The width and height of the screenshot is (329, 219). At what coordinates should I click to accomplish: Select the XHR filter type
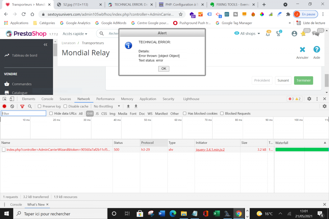[89, 114]
